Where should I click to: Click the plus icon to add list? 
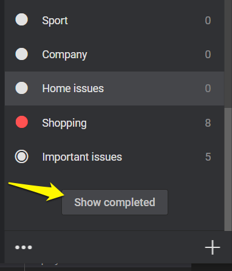[213, 247]
